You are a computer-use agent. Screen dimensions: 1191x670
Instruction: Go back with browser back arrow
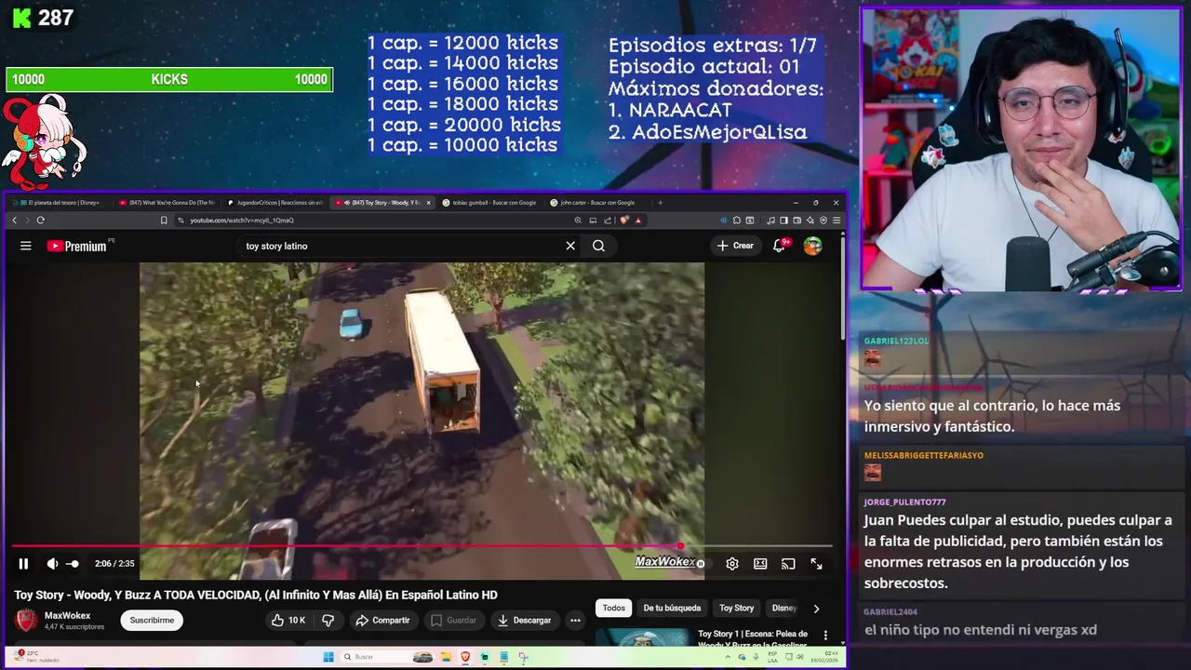click(14, 221)
